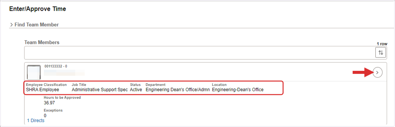This screenshot has height=127, width=395.
Task: Click the 1 row count label
Action: pyautogui.click(x=382, y=44)
